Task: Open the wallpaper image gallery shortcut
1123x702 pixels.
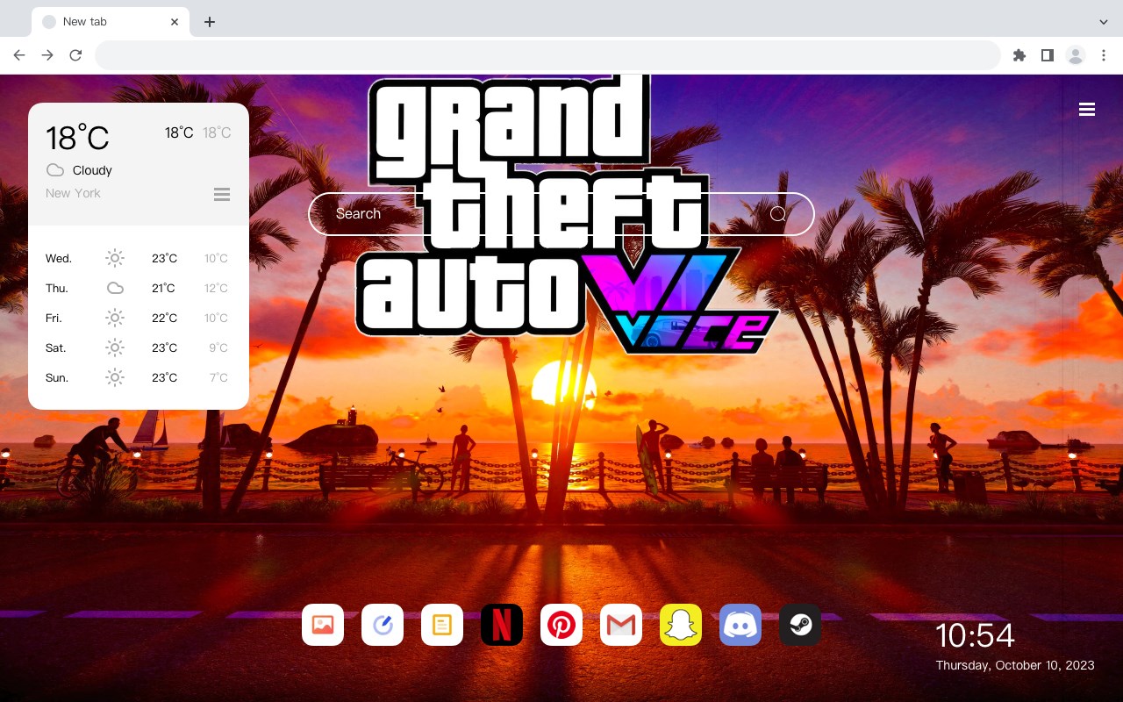Action: point(323,625)
